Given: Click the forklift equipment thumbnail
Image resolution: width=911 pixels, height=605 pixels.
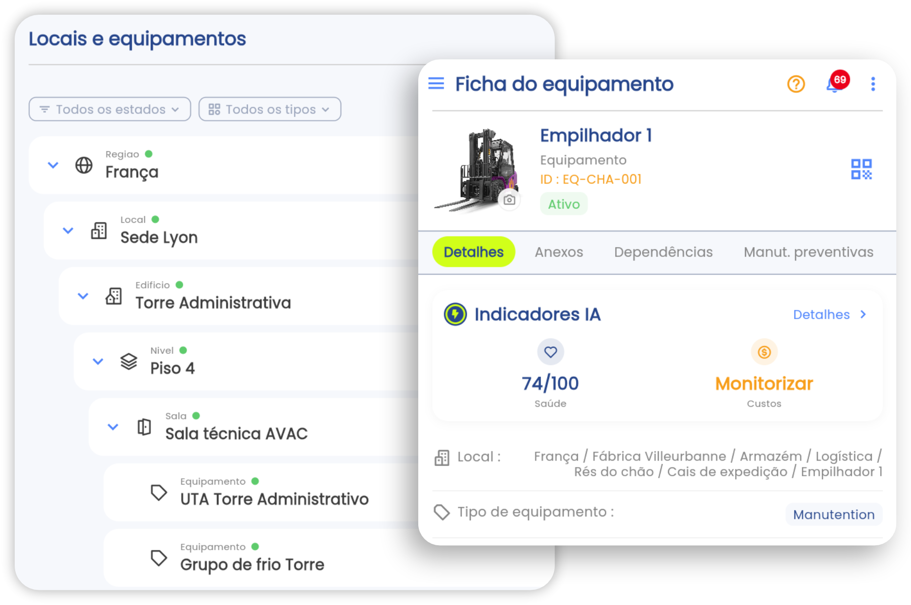Looking at the screenshot, I should (x=476, y=169).
